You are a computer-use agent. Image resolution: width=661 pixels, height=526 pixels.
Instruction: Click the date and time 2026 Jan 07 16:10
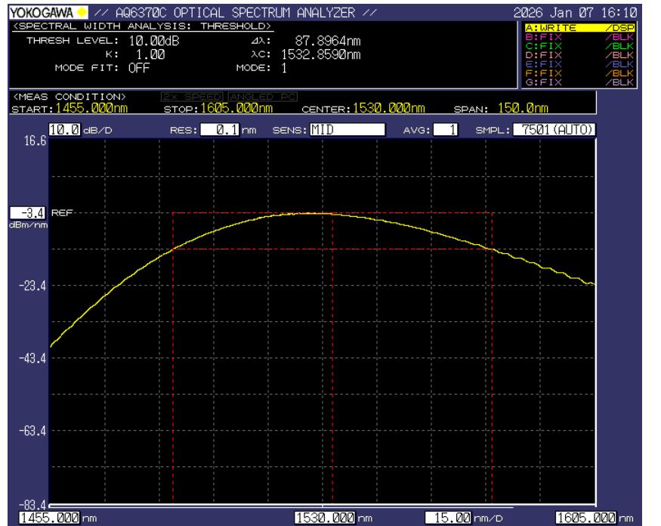[575, 13]
